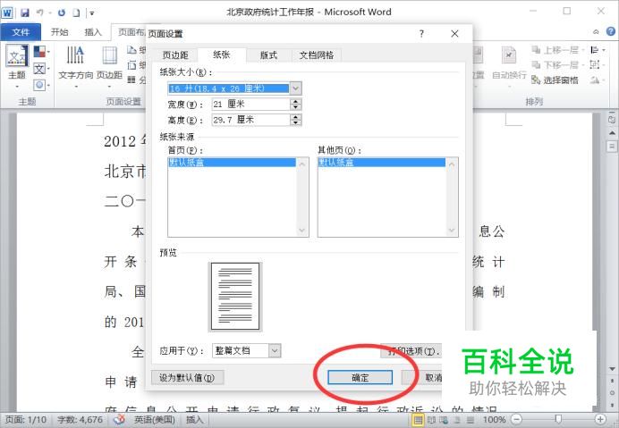Open Word help blue question icon
619x428 pixels.
coord(611,31)
